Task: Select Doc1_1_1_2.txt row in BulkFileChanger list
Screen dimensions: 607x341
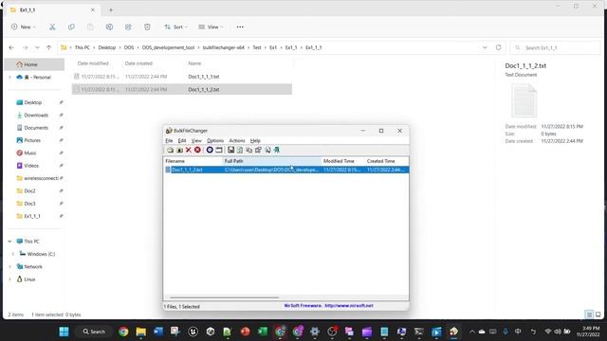Action: (286, 170)
